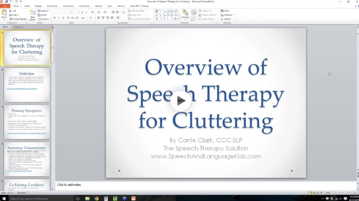Select the Line shape
This screenshot has height=201, width=359.
(161, 11)
